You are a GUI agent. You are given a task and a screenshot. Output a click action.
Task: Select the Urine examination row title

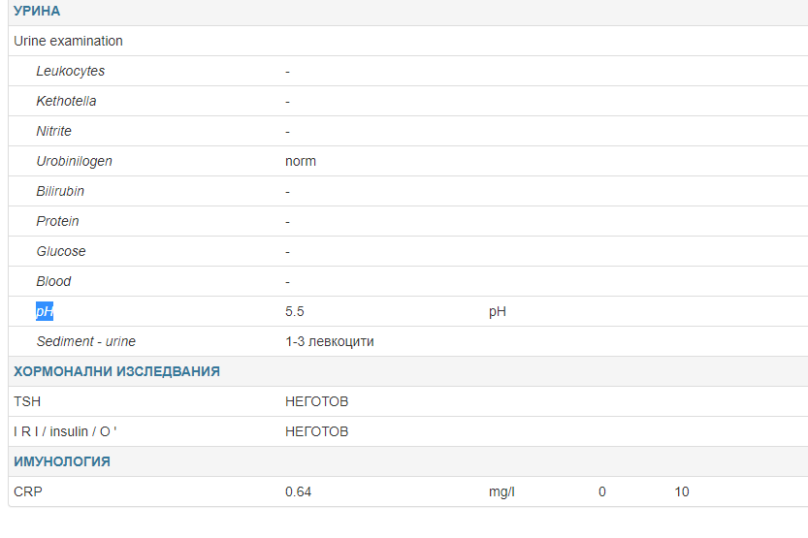coord(68,41)
